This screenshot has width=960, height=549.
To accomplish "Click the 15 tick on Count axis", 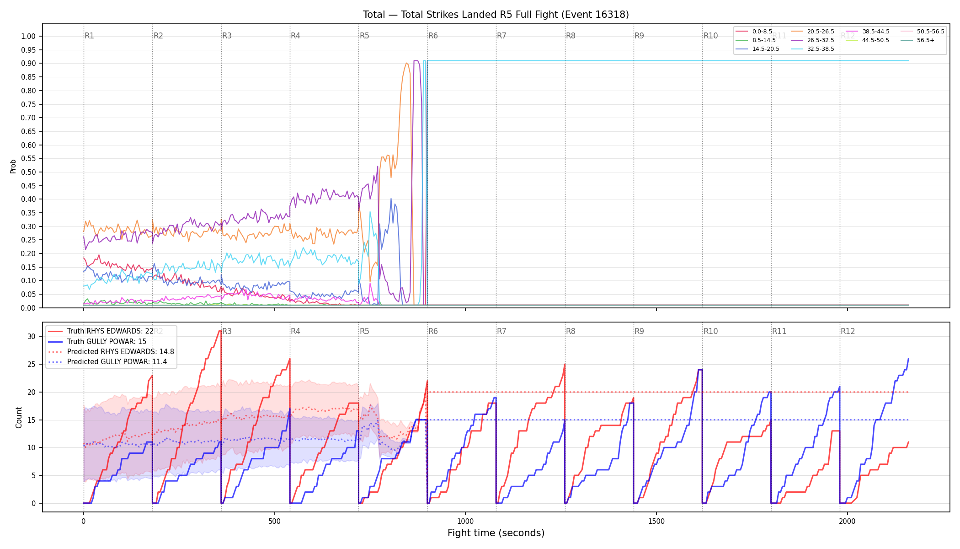I will 32,420.
